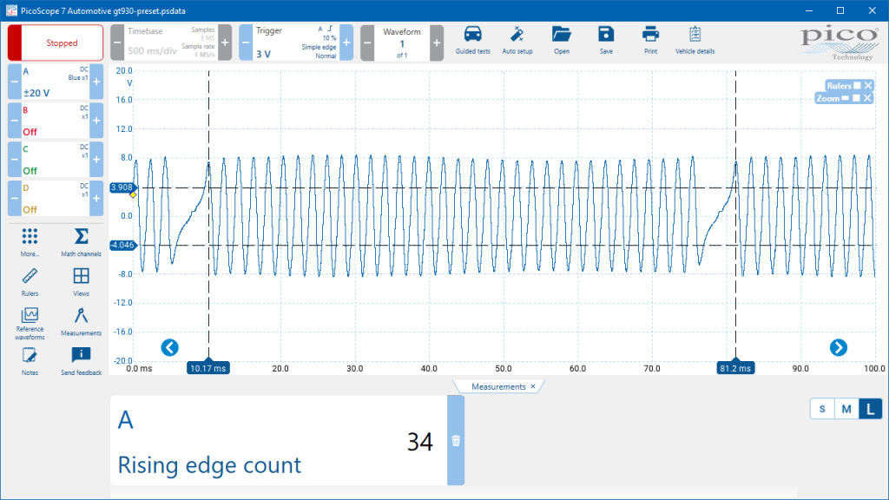Toggle the Stopped capture button
The height and width of the screenshot is (500, 889).
coord(56,43)
